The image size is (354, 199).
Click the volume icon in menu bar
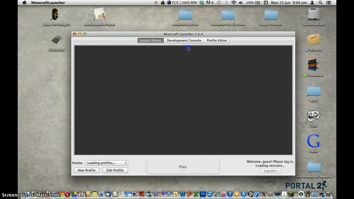click(x=241, y=3)
